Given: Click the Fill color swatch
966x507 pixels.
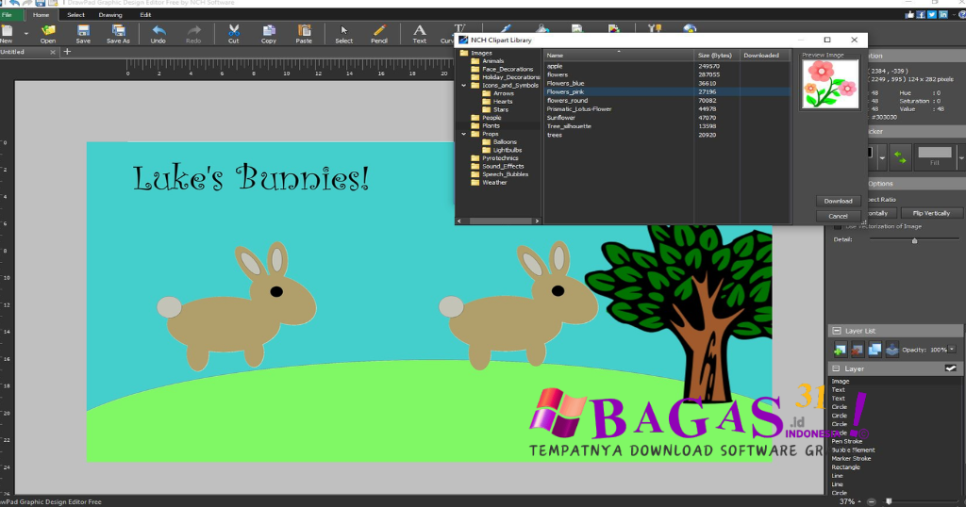Looking at the screenshot, I should tap(935, 153).
